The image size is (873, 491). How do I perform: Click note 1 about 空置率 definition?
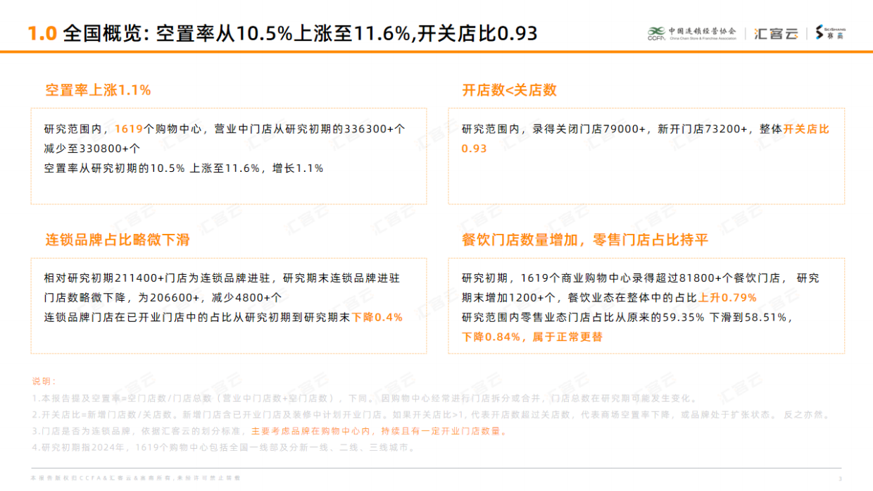tap(365, 398)
